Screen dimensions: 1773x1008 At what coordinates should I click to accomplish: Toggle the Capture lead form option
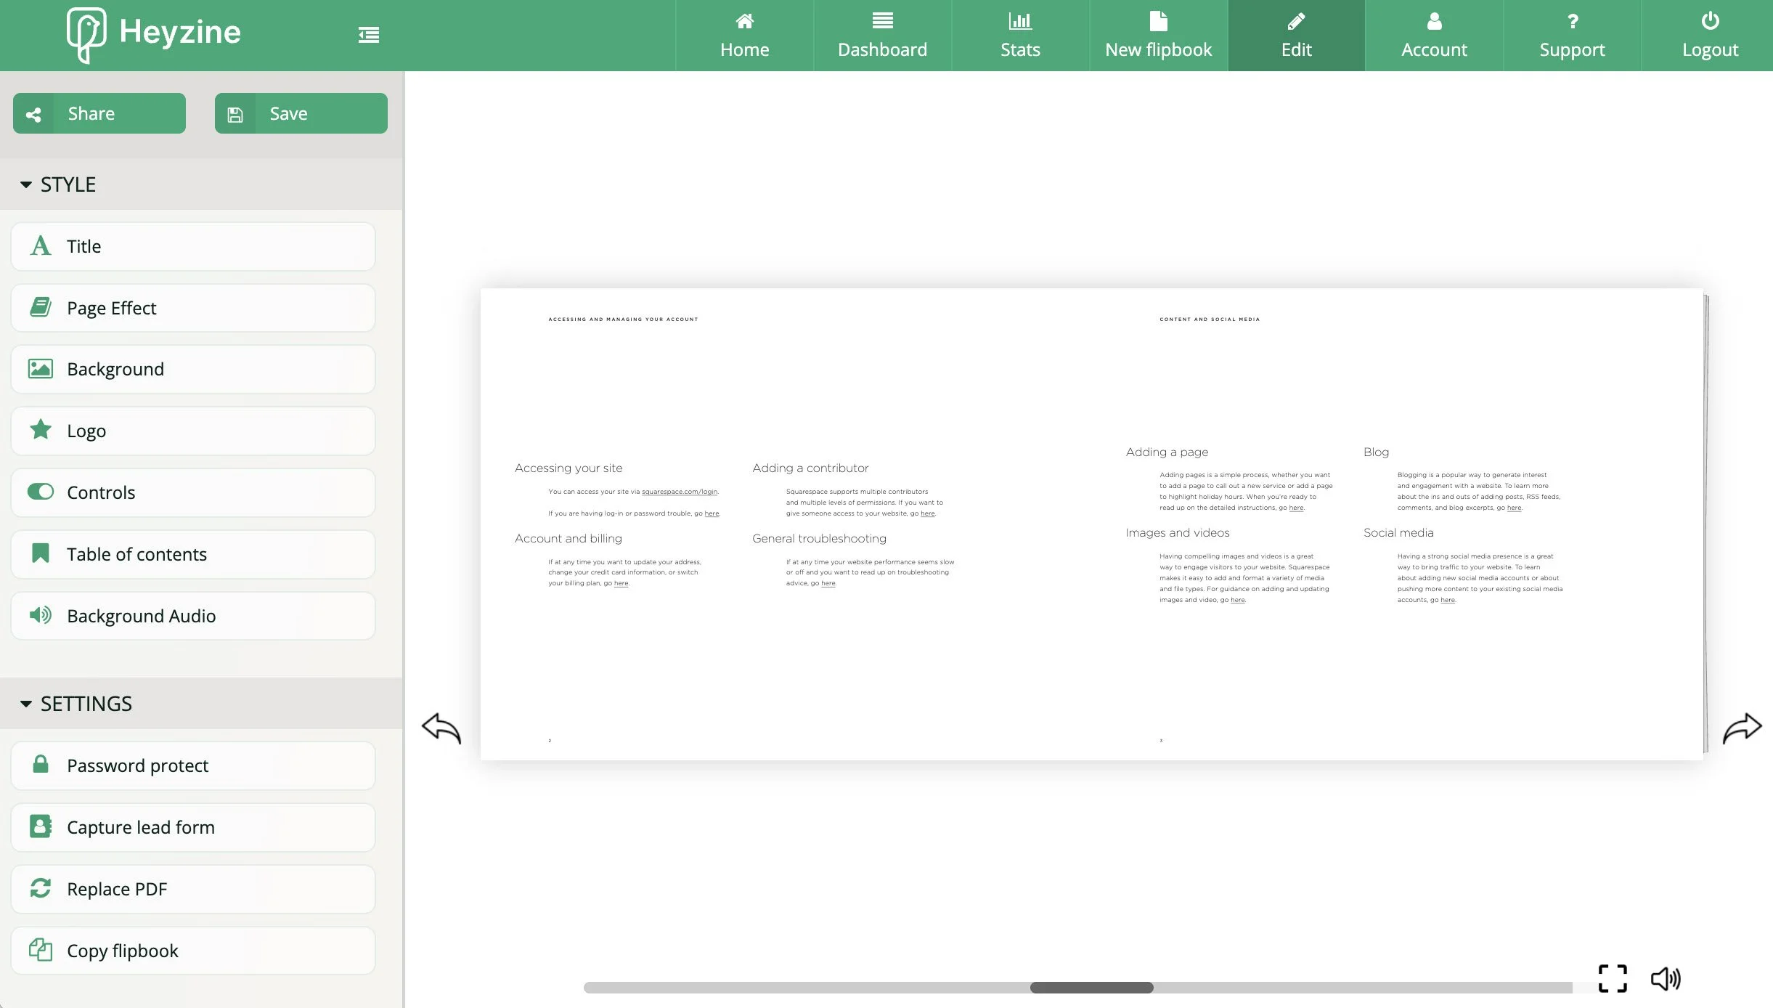pos(192,826)
